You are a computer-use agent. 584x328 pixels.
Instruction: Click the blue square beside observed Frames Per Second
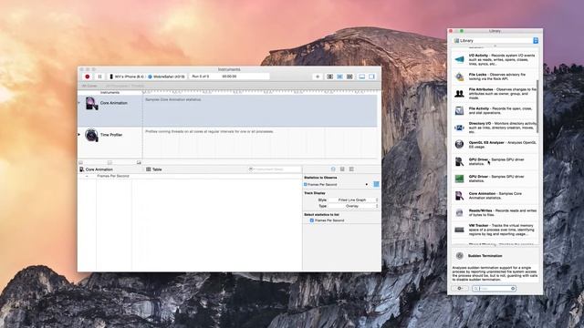(x=376, y=184)
